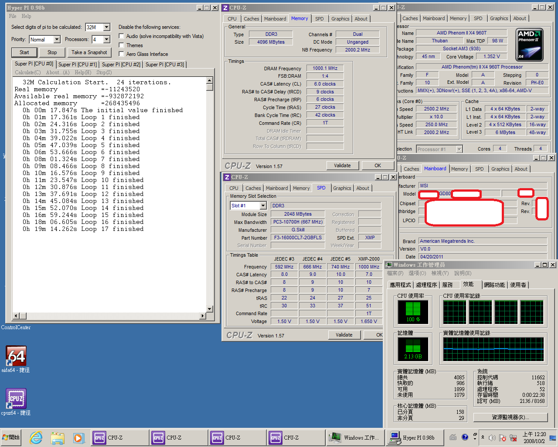Open the 檢視(V) menu in Task Manager
This screenshot has width=558, height=447.
pyautogui.click(x=440, y=273)
